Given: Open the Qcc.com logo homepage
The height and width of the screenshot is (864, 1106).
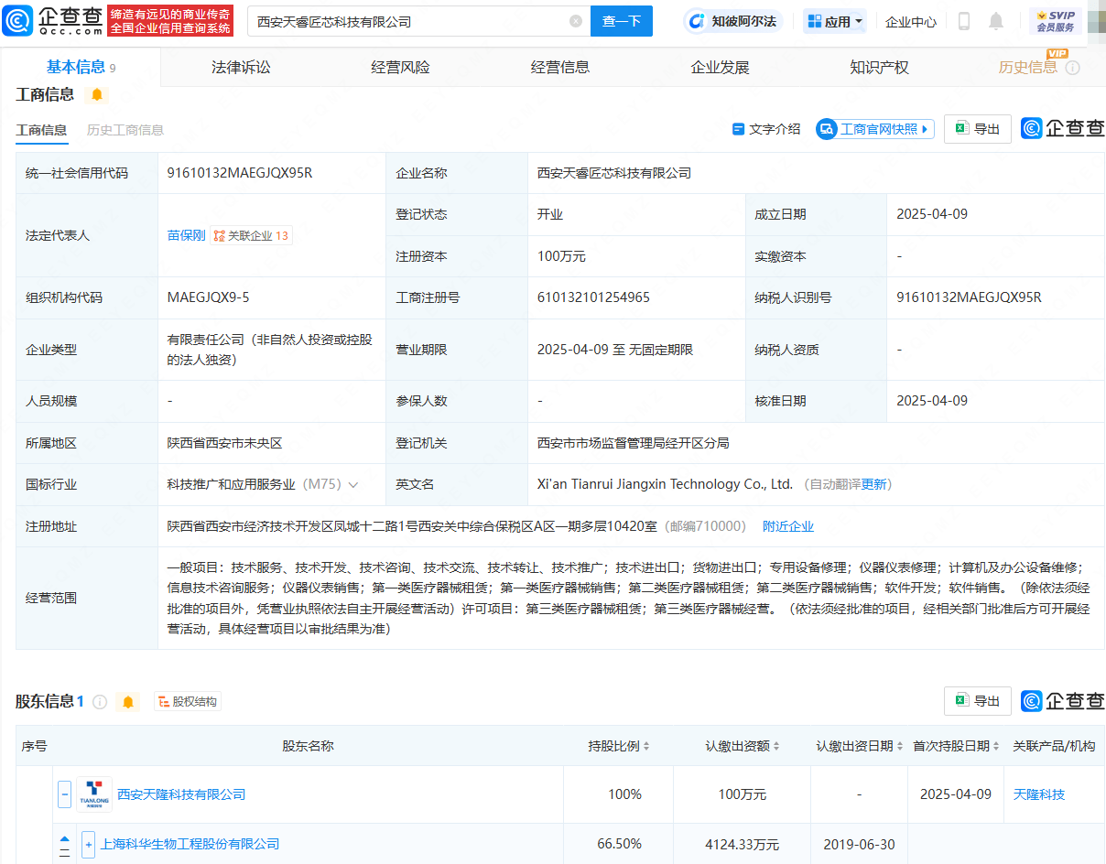Looking at the screenshot, I should pyautogui.click(x=53, y=20).
